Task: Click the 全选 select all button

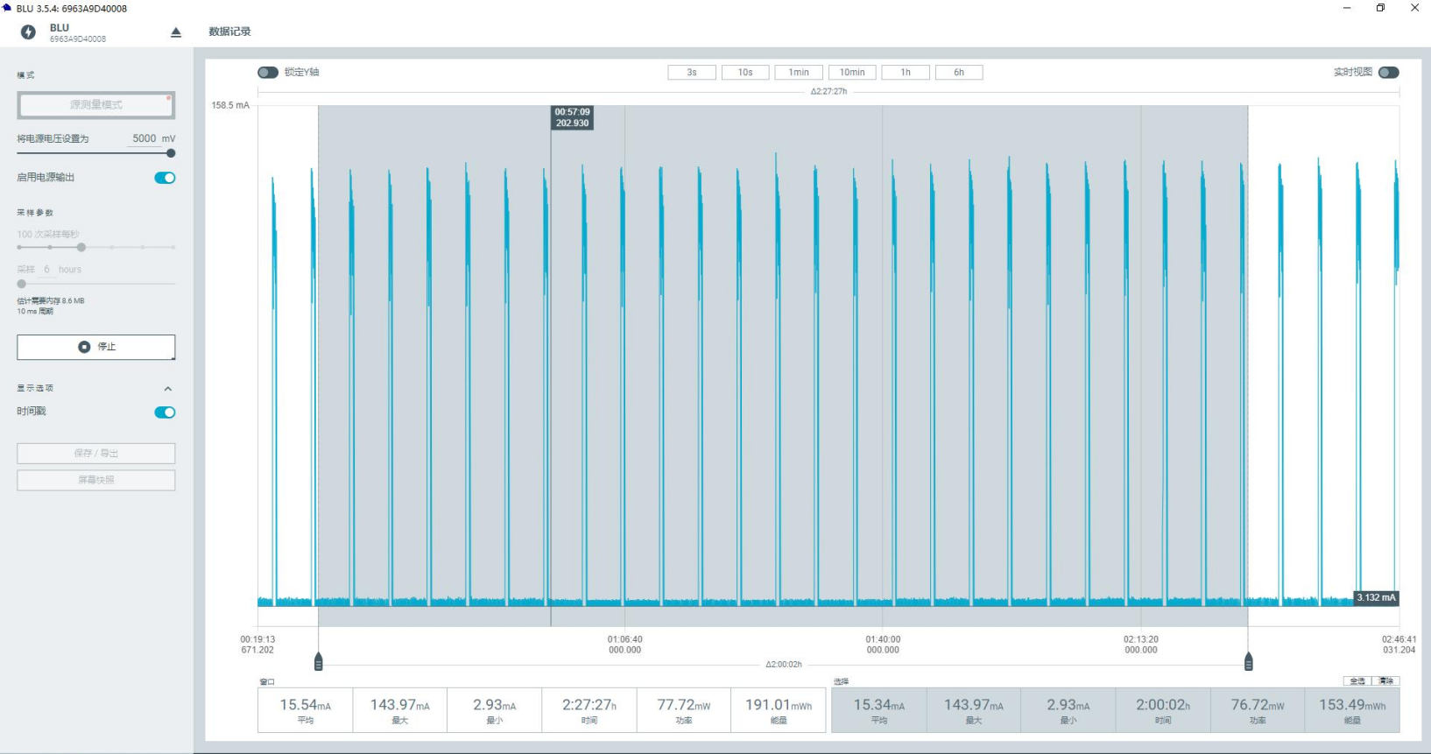Action: click(x=1357, y=680)
